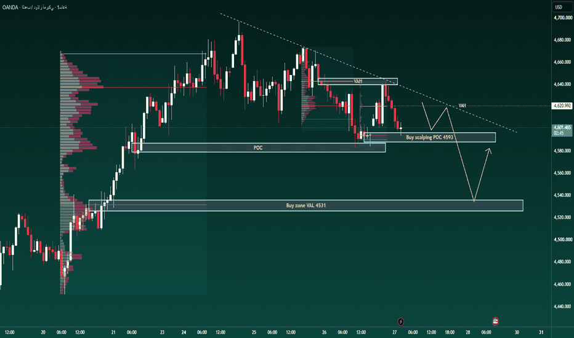Click the POC zone label

(258, 147)
